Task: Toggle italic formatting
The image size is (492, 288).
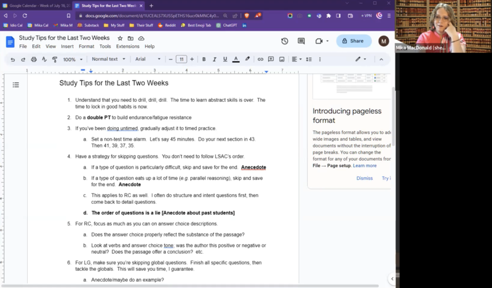Action: (x=215, y=60)
